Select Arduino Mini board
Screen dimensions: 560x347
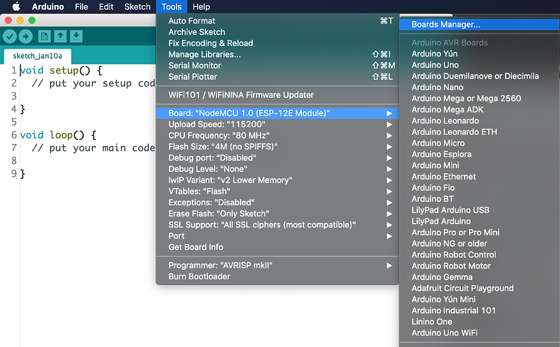[x=479, y=166]
